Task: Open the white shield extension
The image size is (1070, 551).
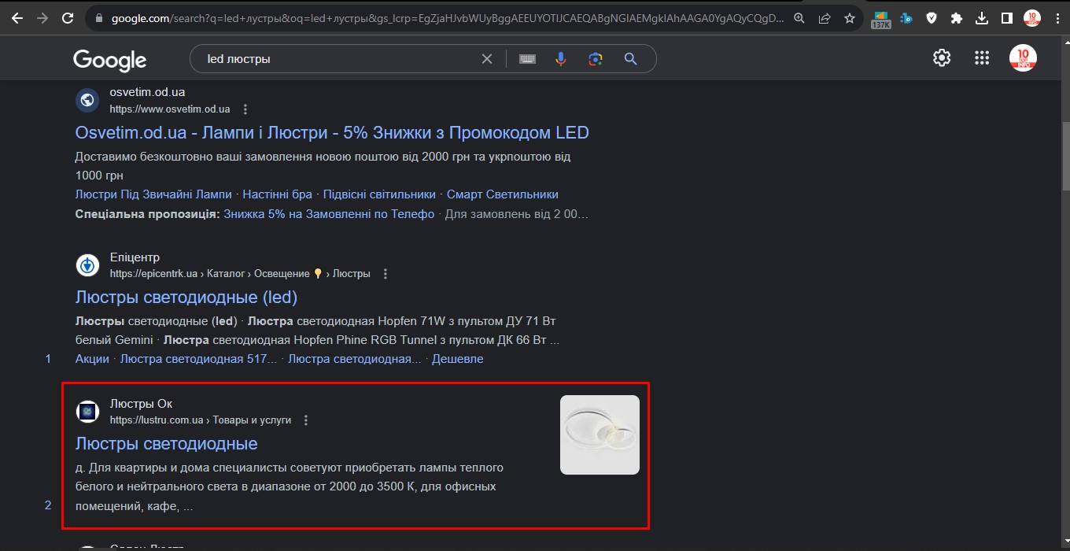Action: (x=932, y=18)
